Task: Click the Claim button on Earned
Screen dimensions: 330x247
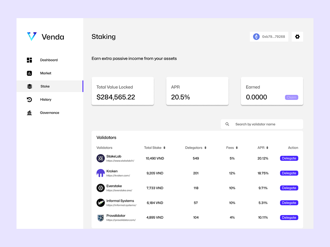Action: 291,97
